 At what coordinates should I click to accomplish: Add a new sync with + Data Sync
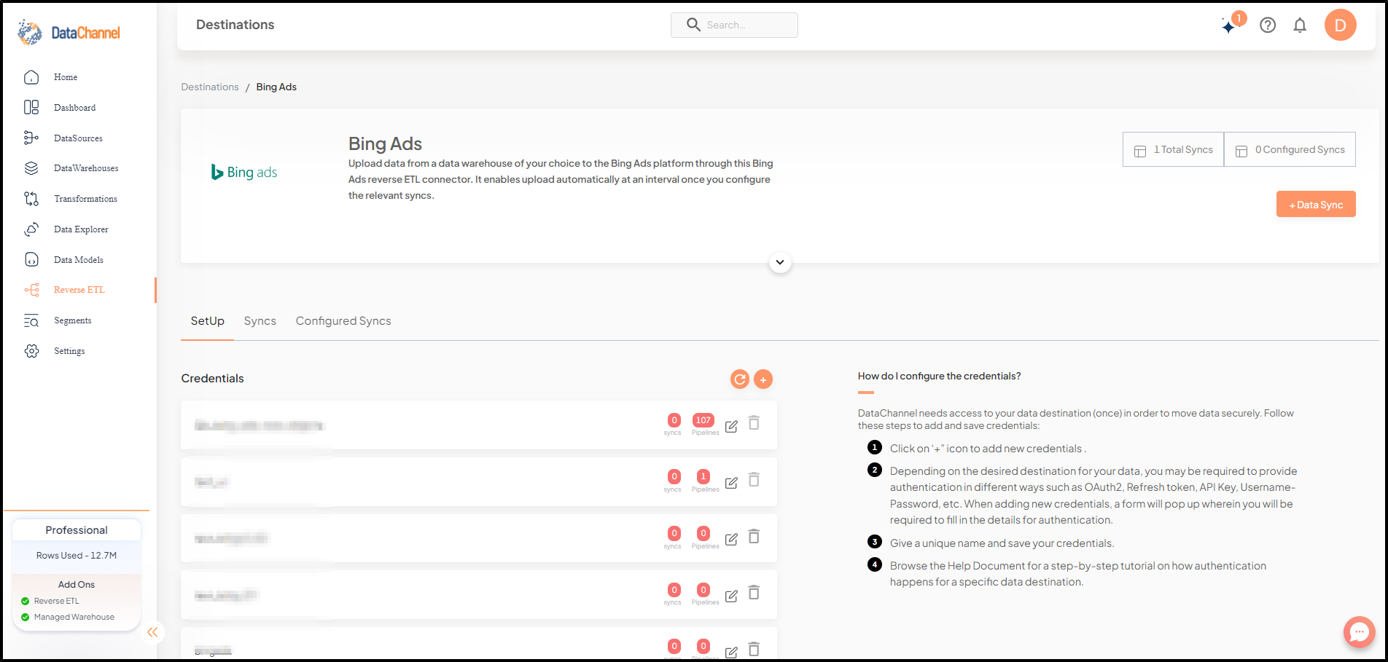tap(1316, 205)
